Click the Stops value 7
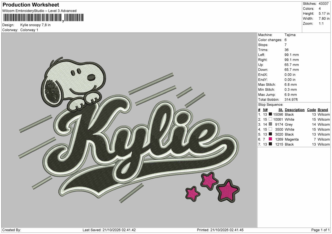Viewport: 332px width, 234px height. pyautogui.click(x=286, y=45)
